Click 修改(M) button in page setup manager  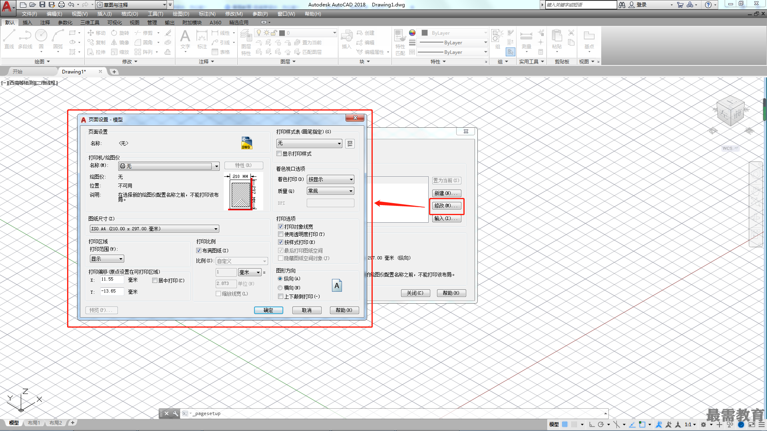pos(447,206)
